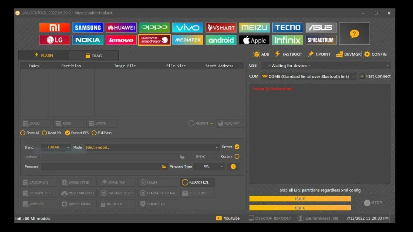413x232 pixels.
Task: Click the Image File column header
Action: click(125, 66)
